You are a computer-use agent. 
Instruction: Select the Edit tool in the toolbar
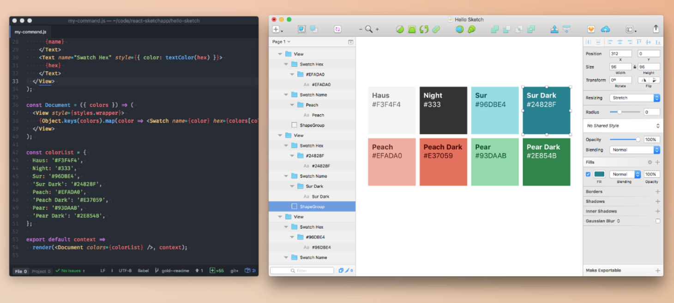(x=400, y=29)
